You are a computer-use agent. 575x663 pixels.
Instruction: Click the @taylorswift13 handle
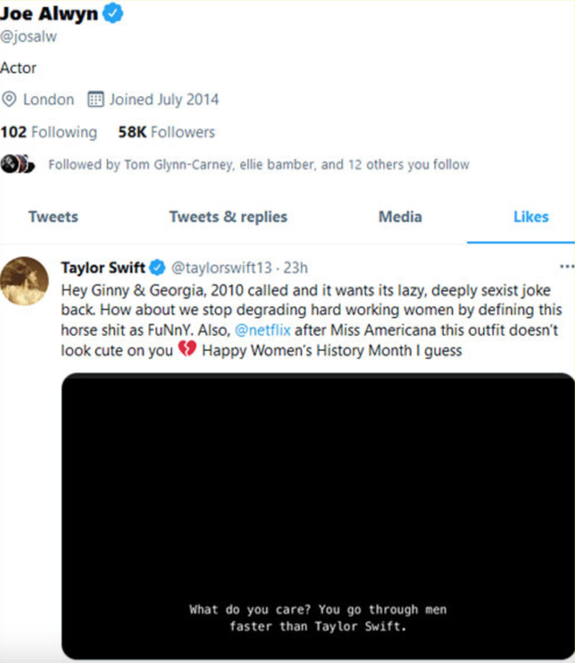221,268
